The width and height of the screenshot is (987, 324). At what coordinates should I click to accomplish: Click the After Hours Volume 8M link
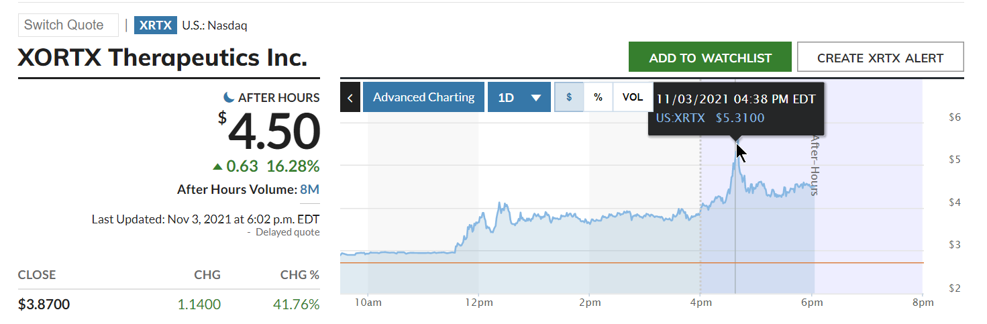click(309, 189)
